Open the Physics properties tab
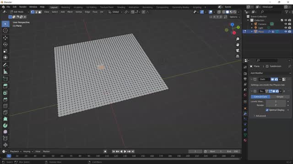This screenshot has width=293, height=164. click(245, 124)
